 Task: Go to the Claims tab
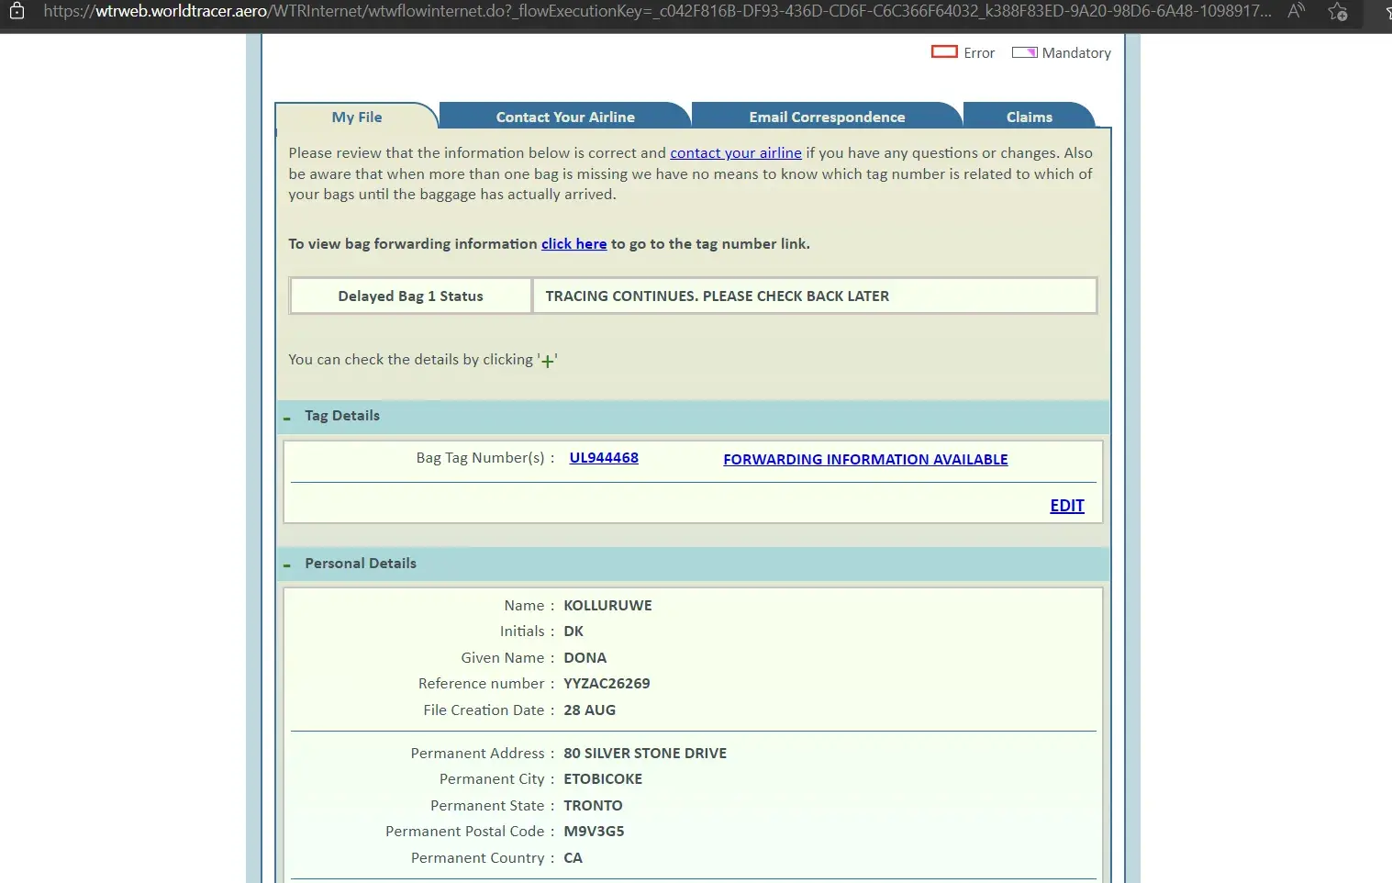tap(1029, 117)
